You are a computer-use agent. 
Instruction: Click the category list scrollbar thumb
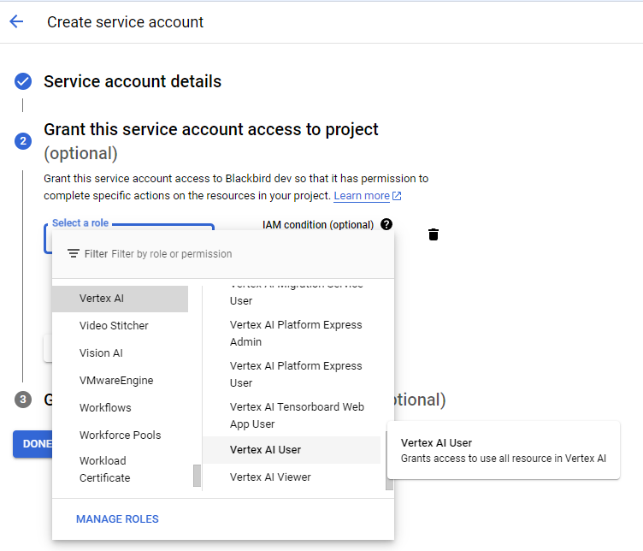[x=197, y=475]
